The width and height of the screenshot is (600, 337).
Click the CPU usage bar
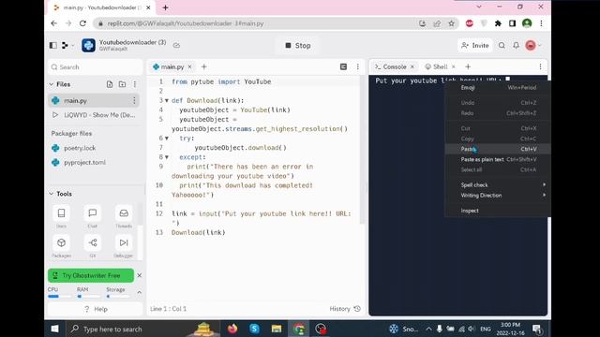[59, 296]
